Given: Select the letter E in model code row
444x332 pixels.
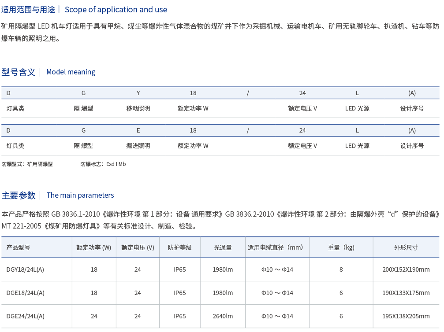Looking at the screenshot, I should [x=138, y=131].
